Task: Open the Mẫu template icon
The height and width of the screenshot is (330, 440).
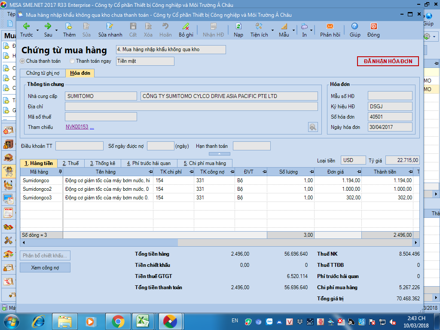Action: pyautogui.click(x=284, y=30)
